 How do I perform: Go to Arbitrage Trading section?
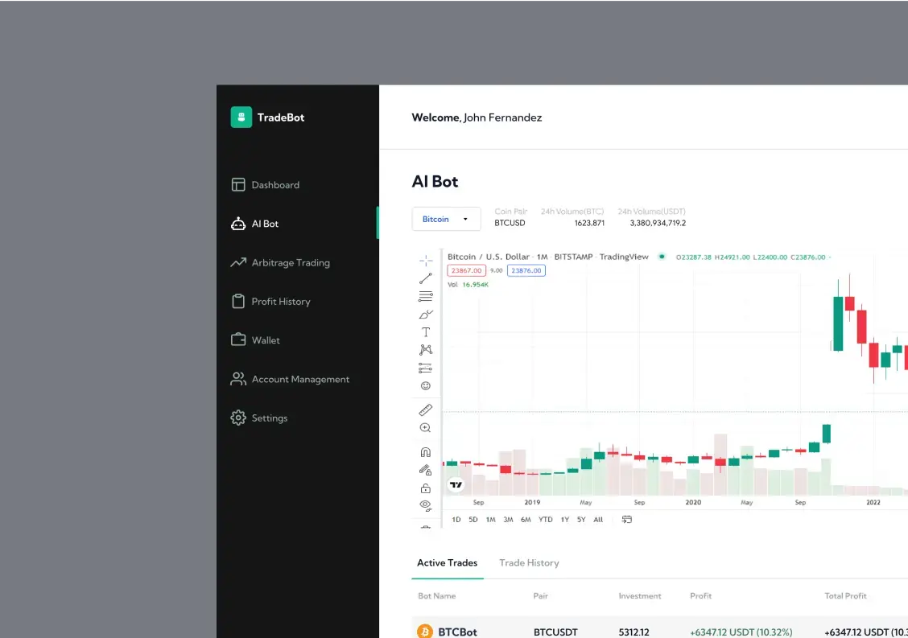tap(280, 263)
